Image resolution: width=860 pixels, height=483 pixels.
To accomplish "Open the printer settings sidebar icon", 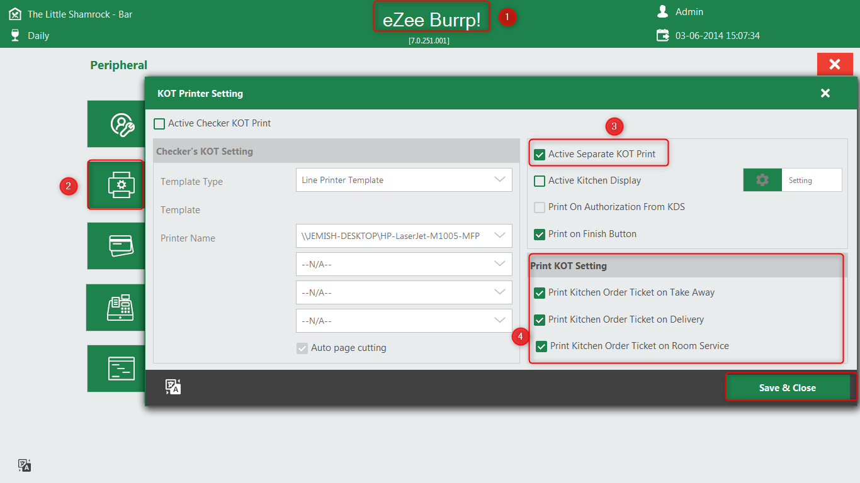I will 122,185.
